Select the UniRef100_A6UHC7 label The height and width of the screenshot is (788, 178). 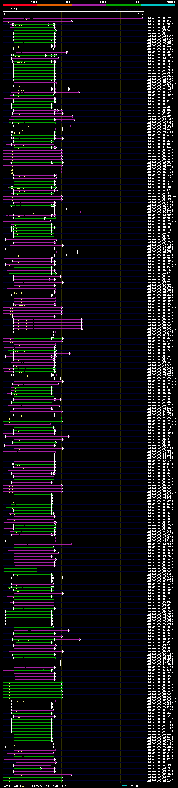click(x=160, y=399)
